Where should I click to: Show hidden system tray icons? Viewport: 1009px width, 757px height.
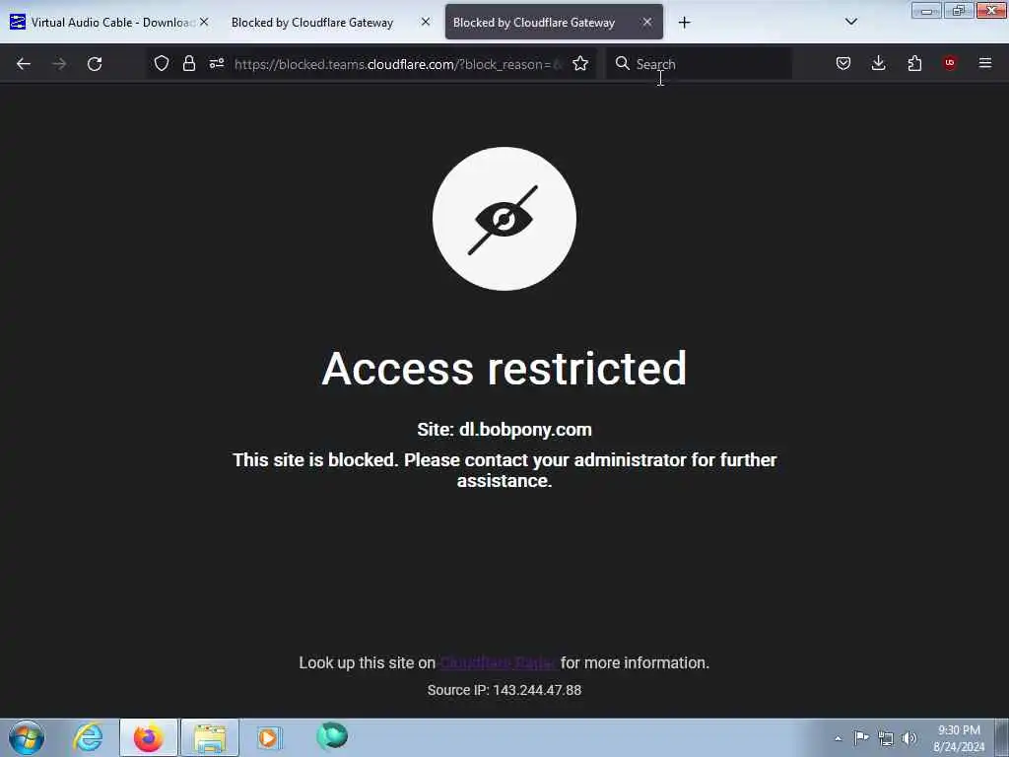click(838, 738)
